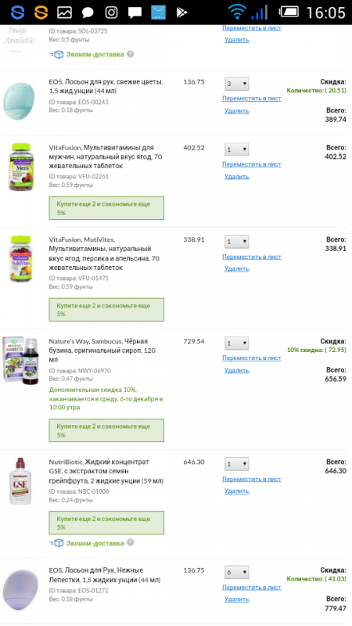The height and width of the screenshot is (626, 352).
Task: Click the economy shipping box icon under NutriBiotic
Action: tap(56, 543)
